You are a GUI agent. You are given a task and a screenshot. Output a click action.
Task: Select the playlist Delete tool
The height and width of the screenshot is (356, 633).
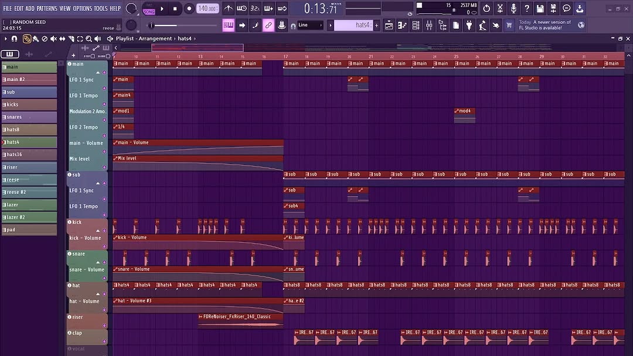[x=45, y=39]
